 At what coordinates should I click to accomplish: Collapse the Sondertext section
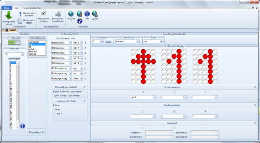(255, 123)
